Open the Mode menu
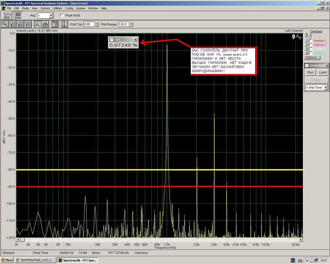This screenshot has width=330, height=264. pos(25,8)
